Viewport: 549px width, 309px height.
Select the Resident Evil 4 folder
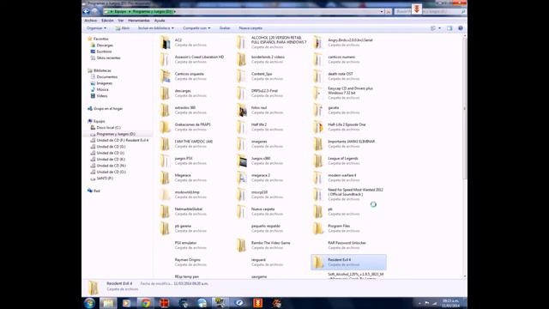pyautogui.click(x=348, y=262)
